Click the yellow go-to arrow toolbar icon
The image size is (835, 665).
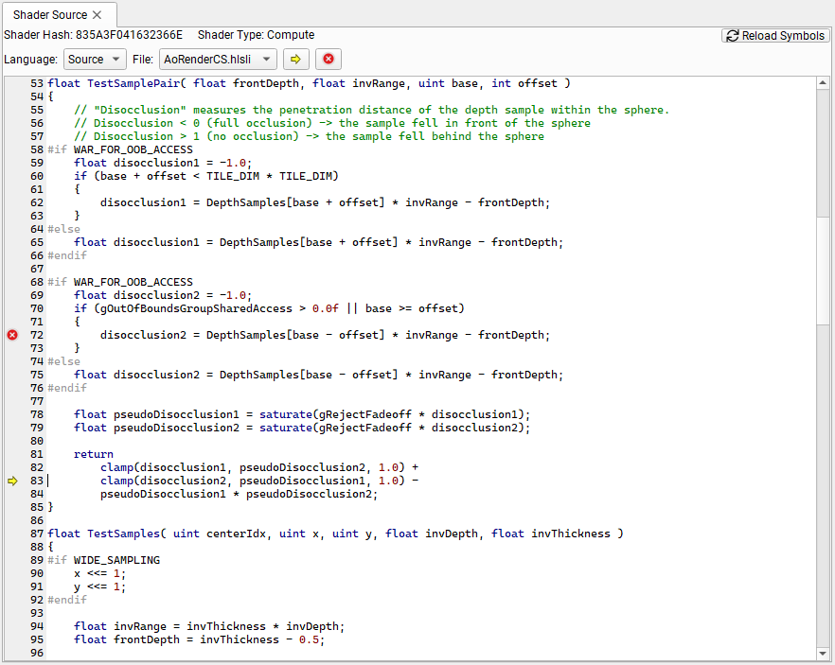click(296, 59)
